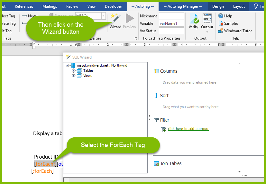Click the Columns section icon

(156, 71)
